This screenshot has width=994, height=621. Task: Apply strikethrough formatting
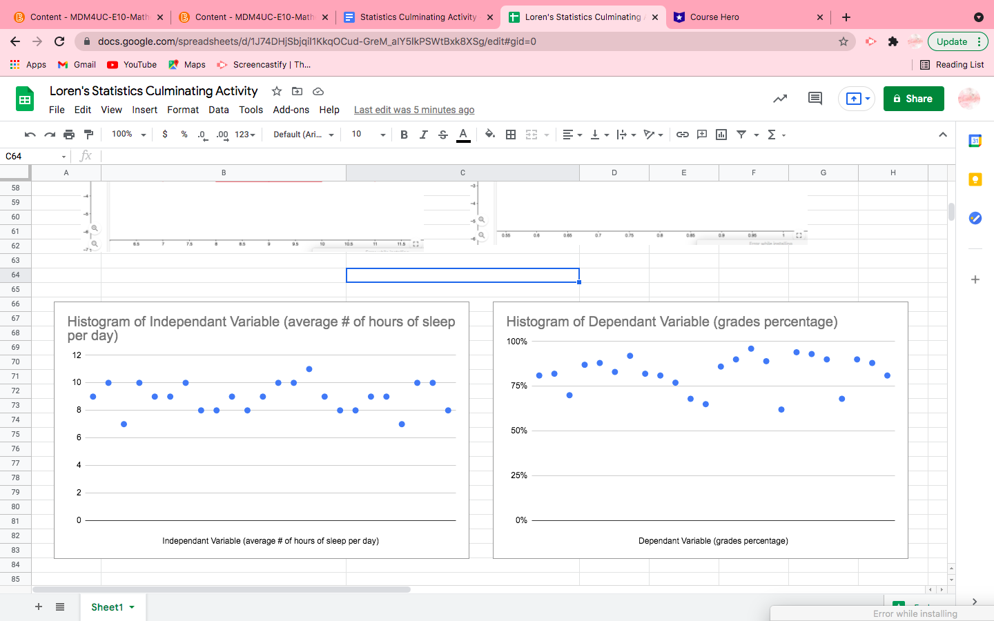442,134
